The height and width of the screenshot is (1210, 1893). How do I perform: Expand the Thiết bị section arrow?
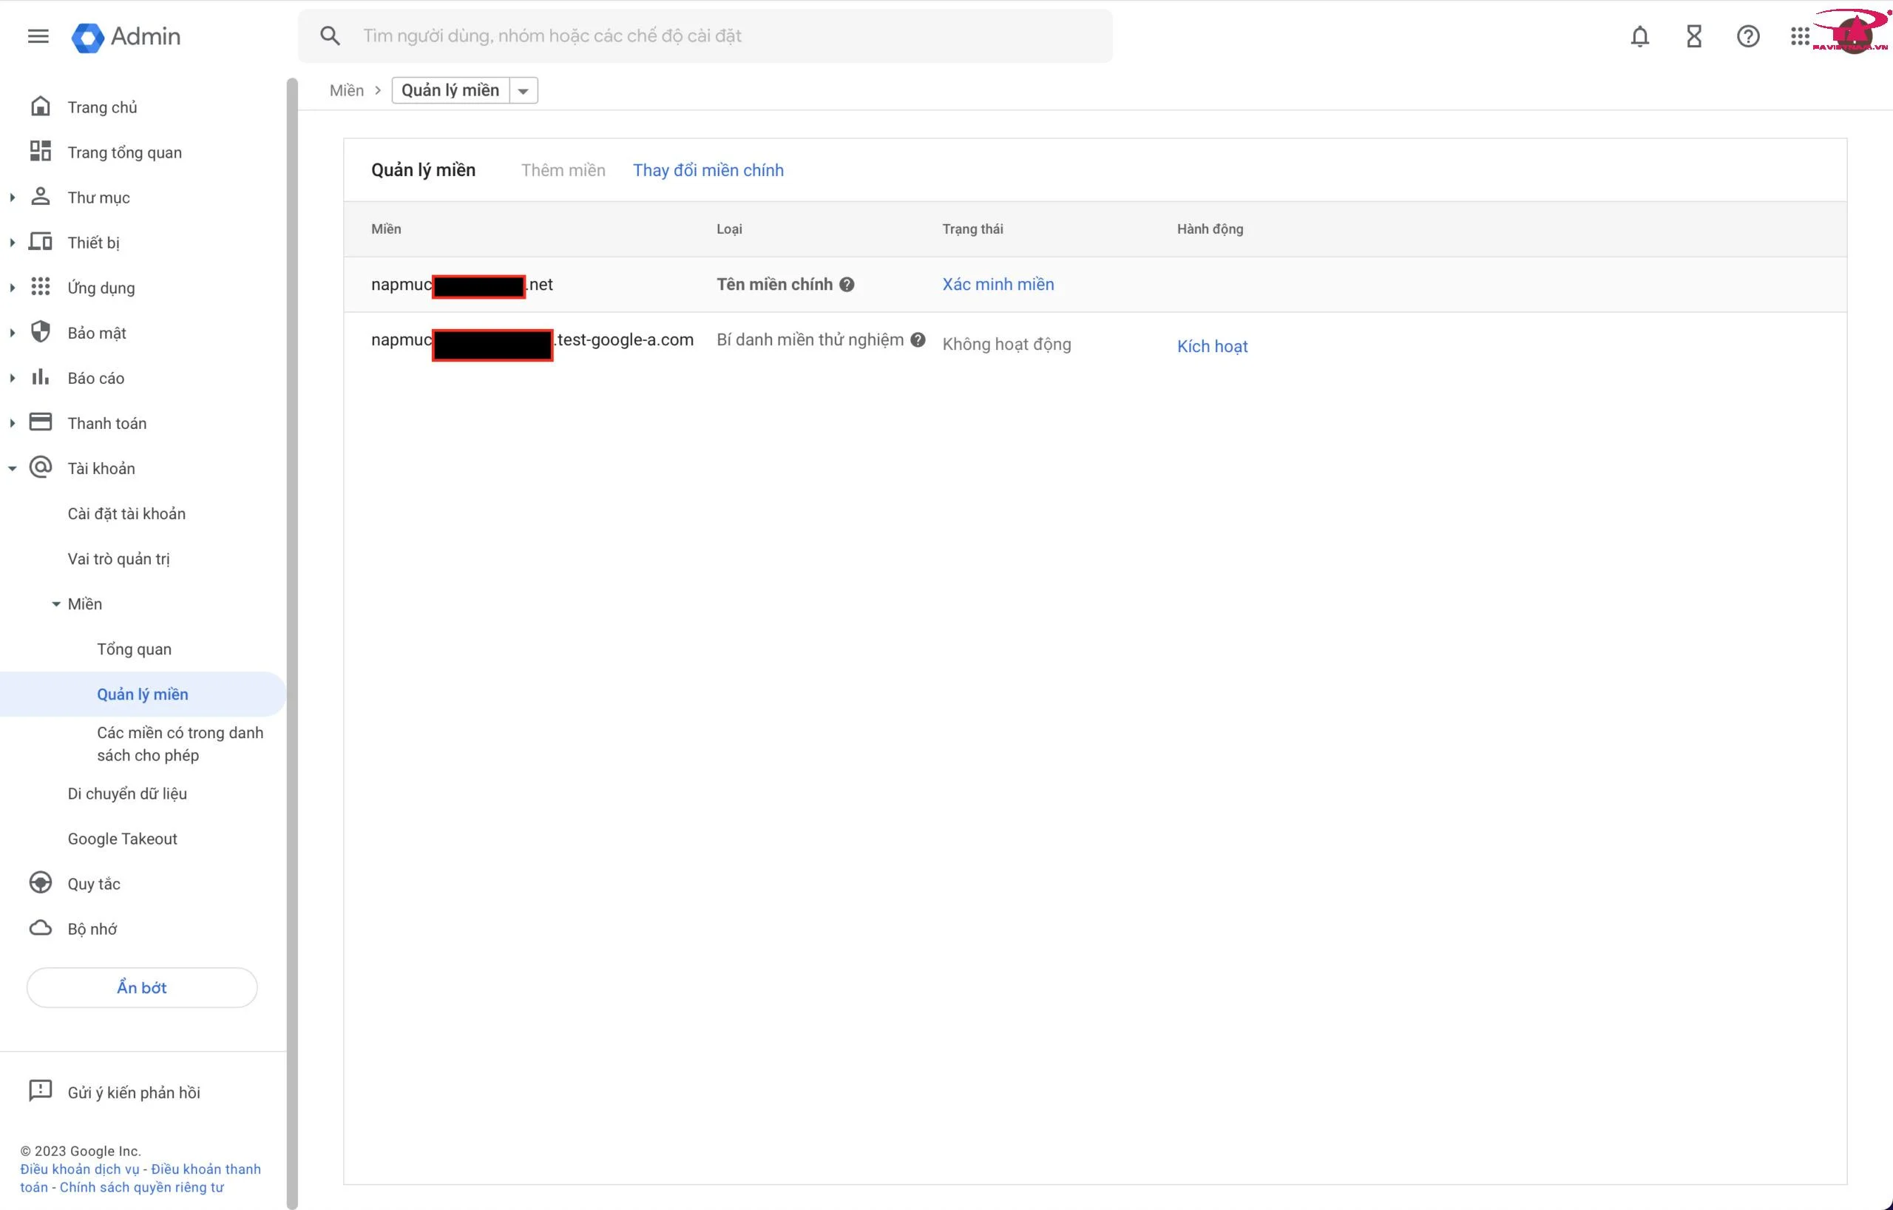pos(12,242)
